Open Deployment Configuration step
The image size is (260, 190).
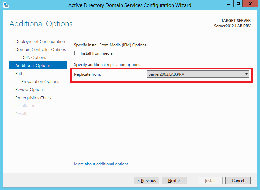40,42
